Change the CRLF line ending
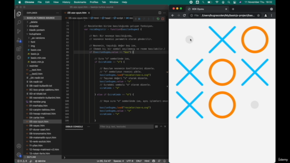 [x=139, y=161]
